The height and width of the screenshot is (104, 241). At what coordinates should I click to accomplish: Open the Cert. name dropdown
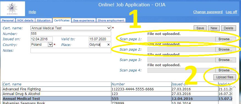pyautogui.click(x=71, y=28)
